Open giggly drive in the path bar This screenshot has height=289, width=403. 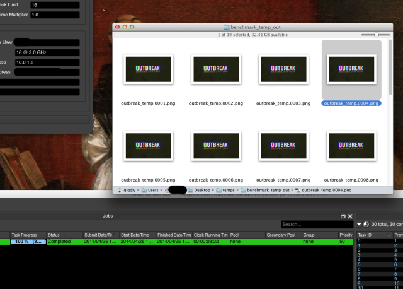click(127, 190)
